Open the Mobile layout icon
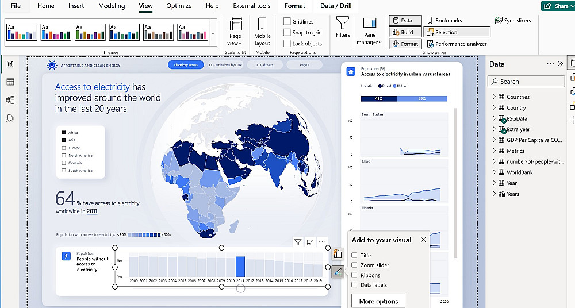 (x=262, y=24)
